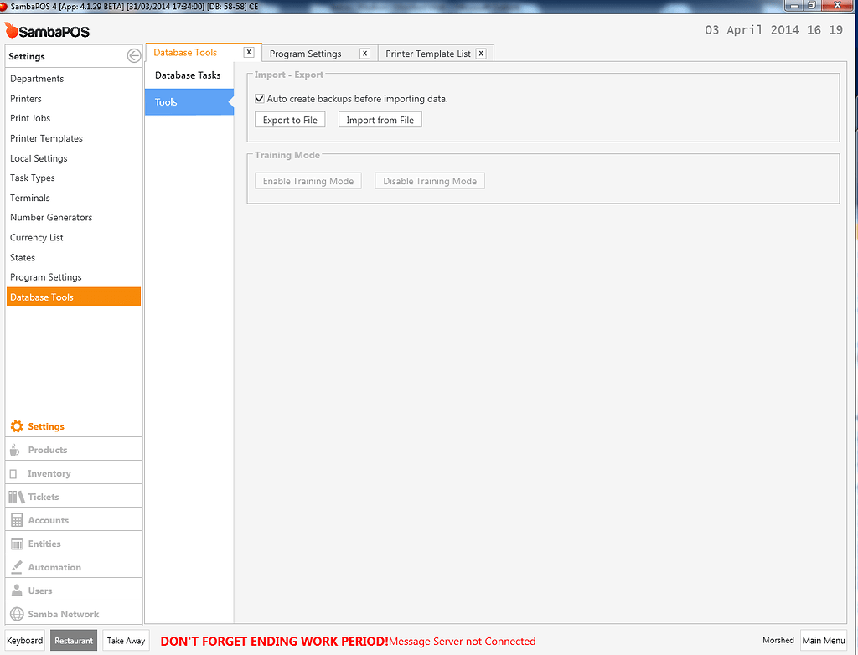Select the Database Tasks tab
Screen dimensions: 858x655
[x=187, y=75]
